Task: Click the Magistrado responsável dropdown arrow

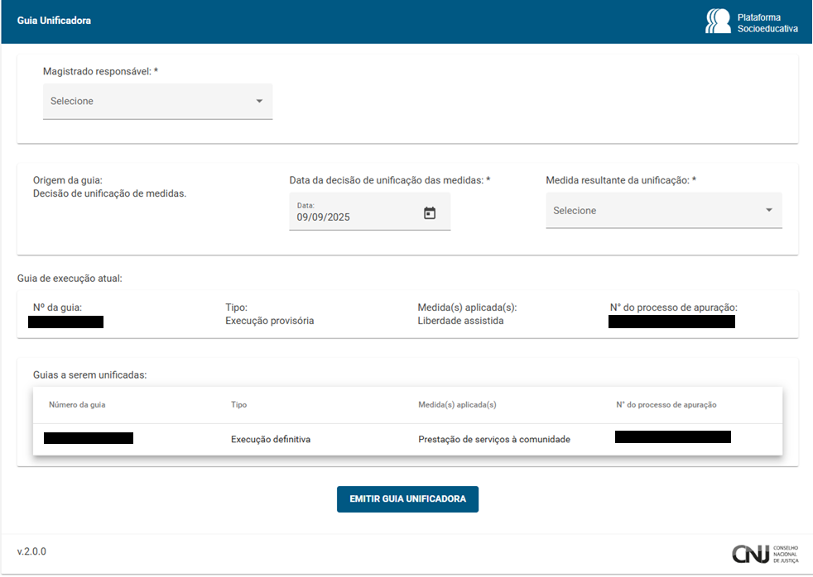Action: click(x=259, y=102)
